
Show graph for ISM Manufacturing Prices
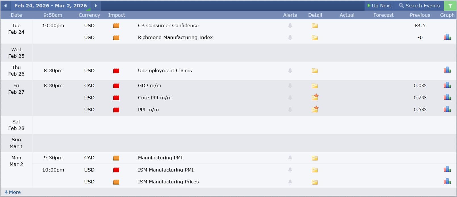click(447, 181)
